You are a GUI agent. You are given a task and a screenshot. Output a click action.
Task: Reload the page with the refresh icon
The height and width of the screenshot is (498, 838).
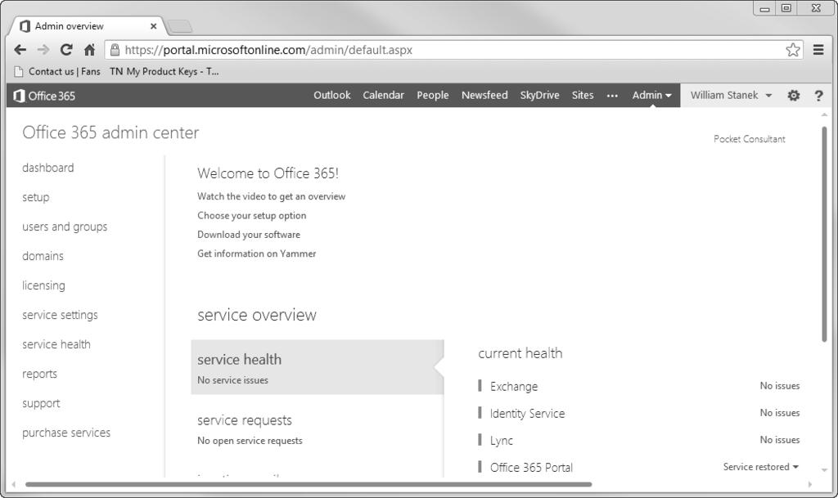(66, 50)
